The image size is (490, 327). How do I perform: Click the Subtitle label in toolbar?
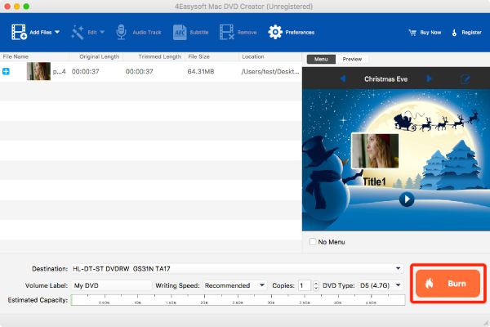point(199,32)
